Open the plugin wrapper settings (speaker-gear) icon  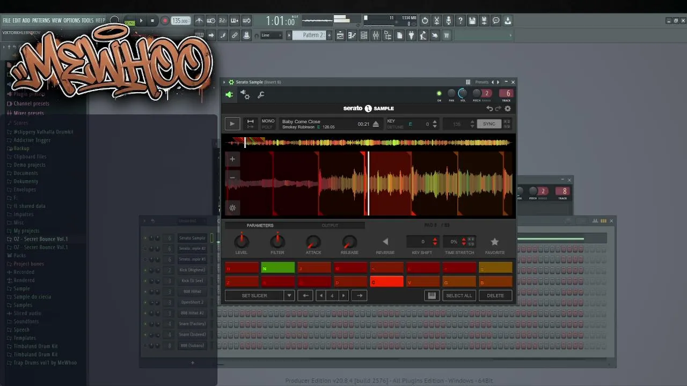pyautogui.click(x=245, y=95)
